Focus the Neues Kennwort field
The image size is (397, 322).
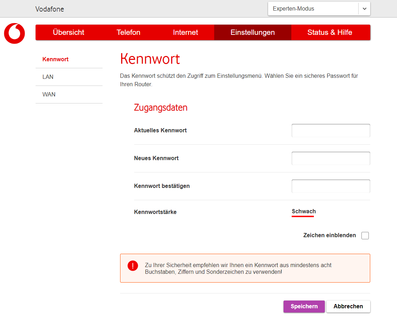331,158
